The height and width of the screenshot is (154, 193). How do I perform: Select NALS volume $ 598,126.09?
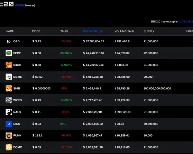pyautogui.click(x=123, y=112)
